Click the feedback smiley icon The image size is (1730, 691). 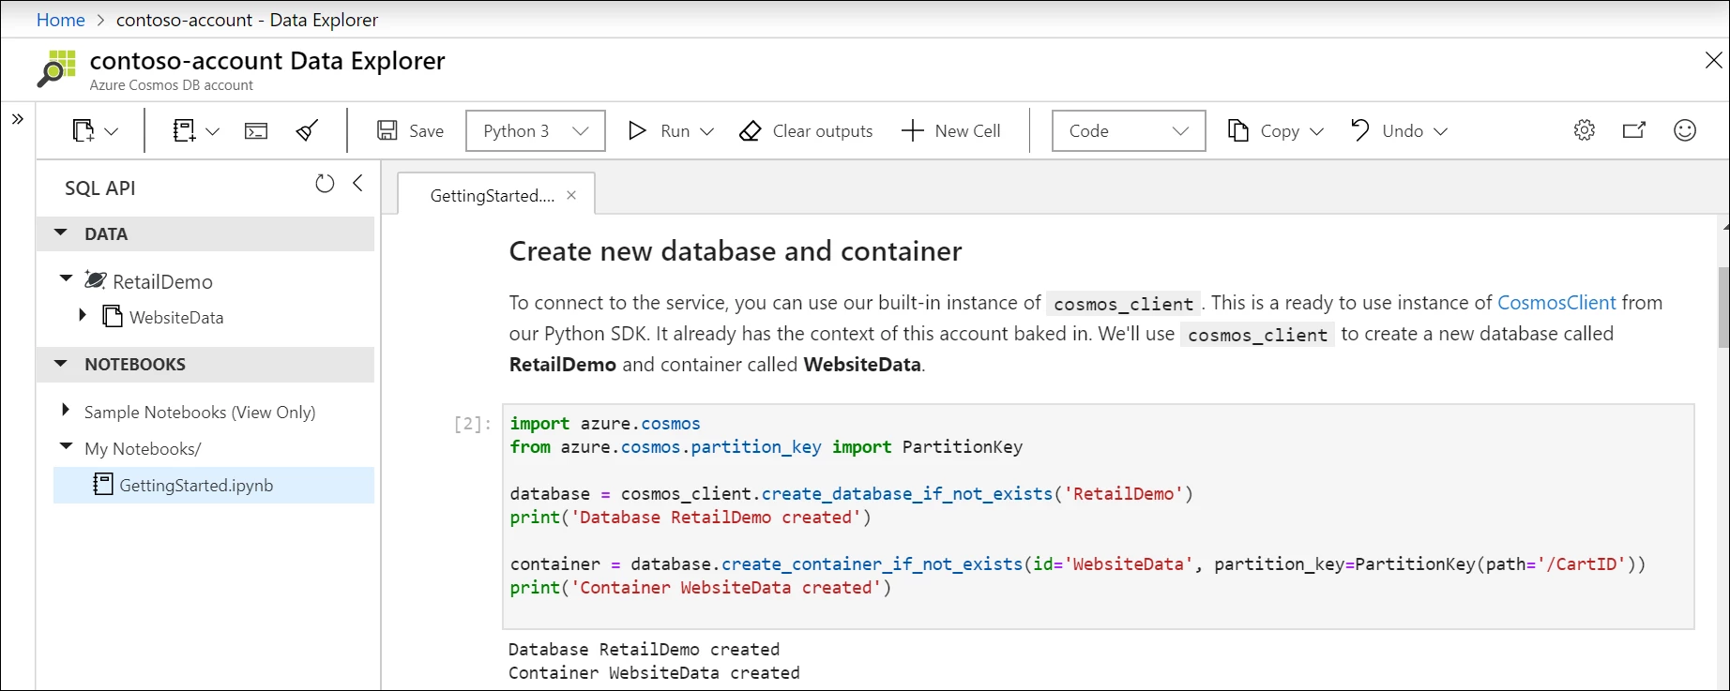[x=1685, y=130]
